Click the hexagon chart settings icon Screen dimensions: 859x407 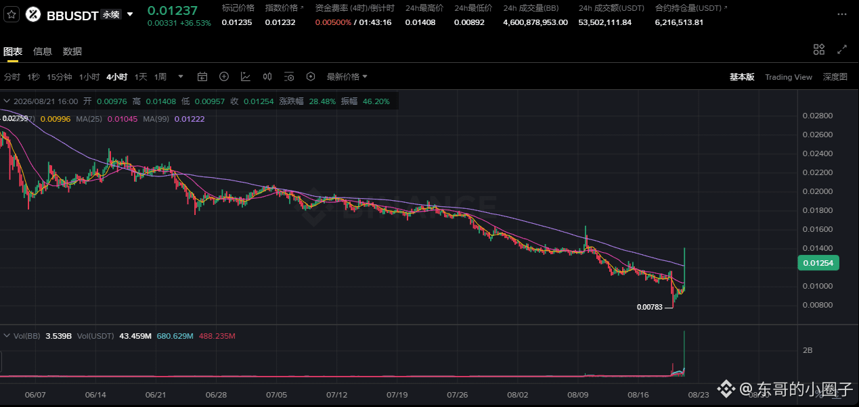311,77
